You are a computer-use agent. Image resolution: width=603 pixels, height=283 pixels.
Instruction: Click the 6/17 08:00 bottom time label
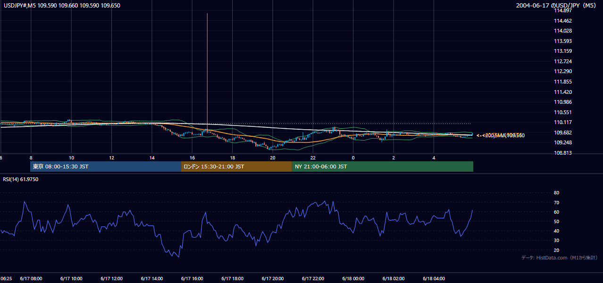(31, 278)
